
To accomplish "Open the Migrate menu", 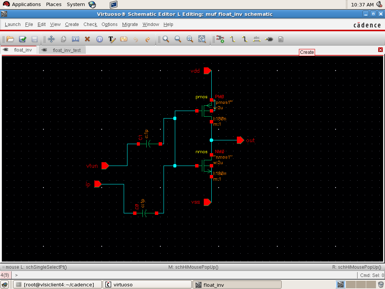I will pos(130,24).
